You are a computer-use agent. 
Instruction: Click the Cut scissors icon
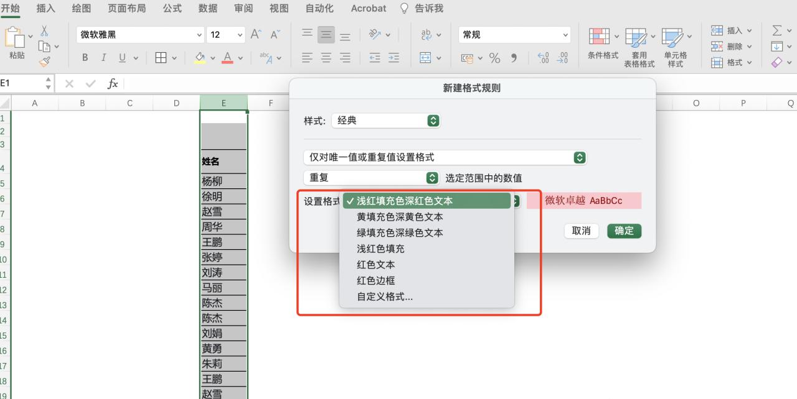pyautogui.click(x=44, y=31)
